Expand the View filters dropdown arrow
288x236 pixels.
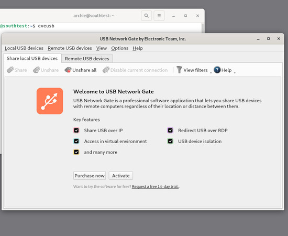(211, 73)
